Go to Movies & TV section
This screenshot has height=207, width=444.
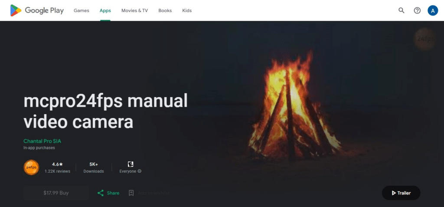tap(134, 10)
